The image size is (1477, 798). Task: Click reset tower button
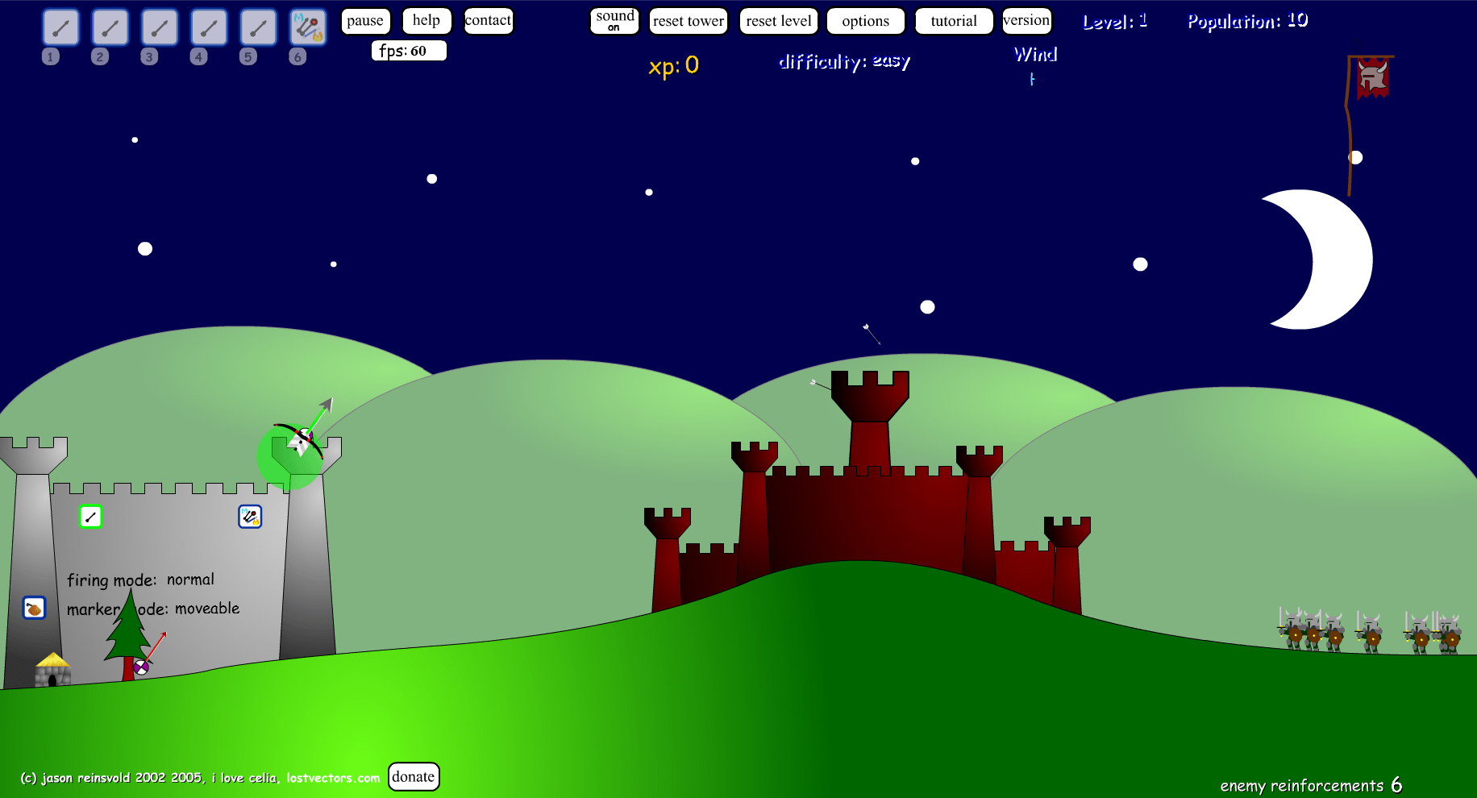coord(689,21)
